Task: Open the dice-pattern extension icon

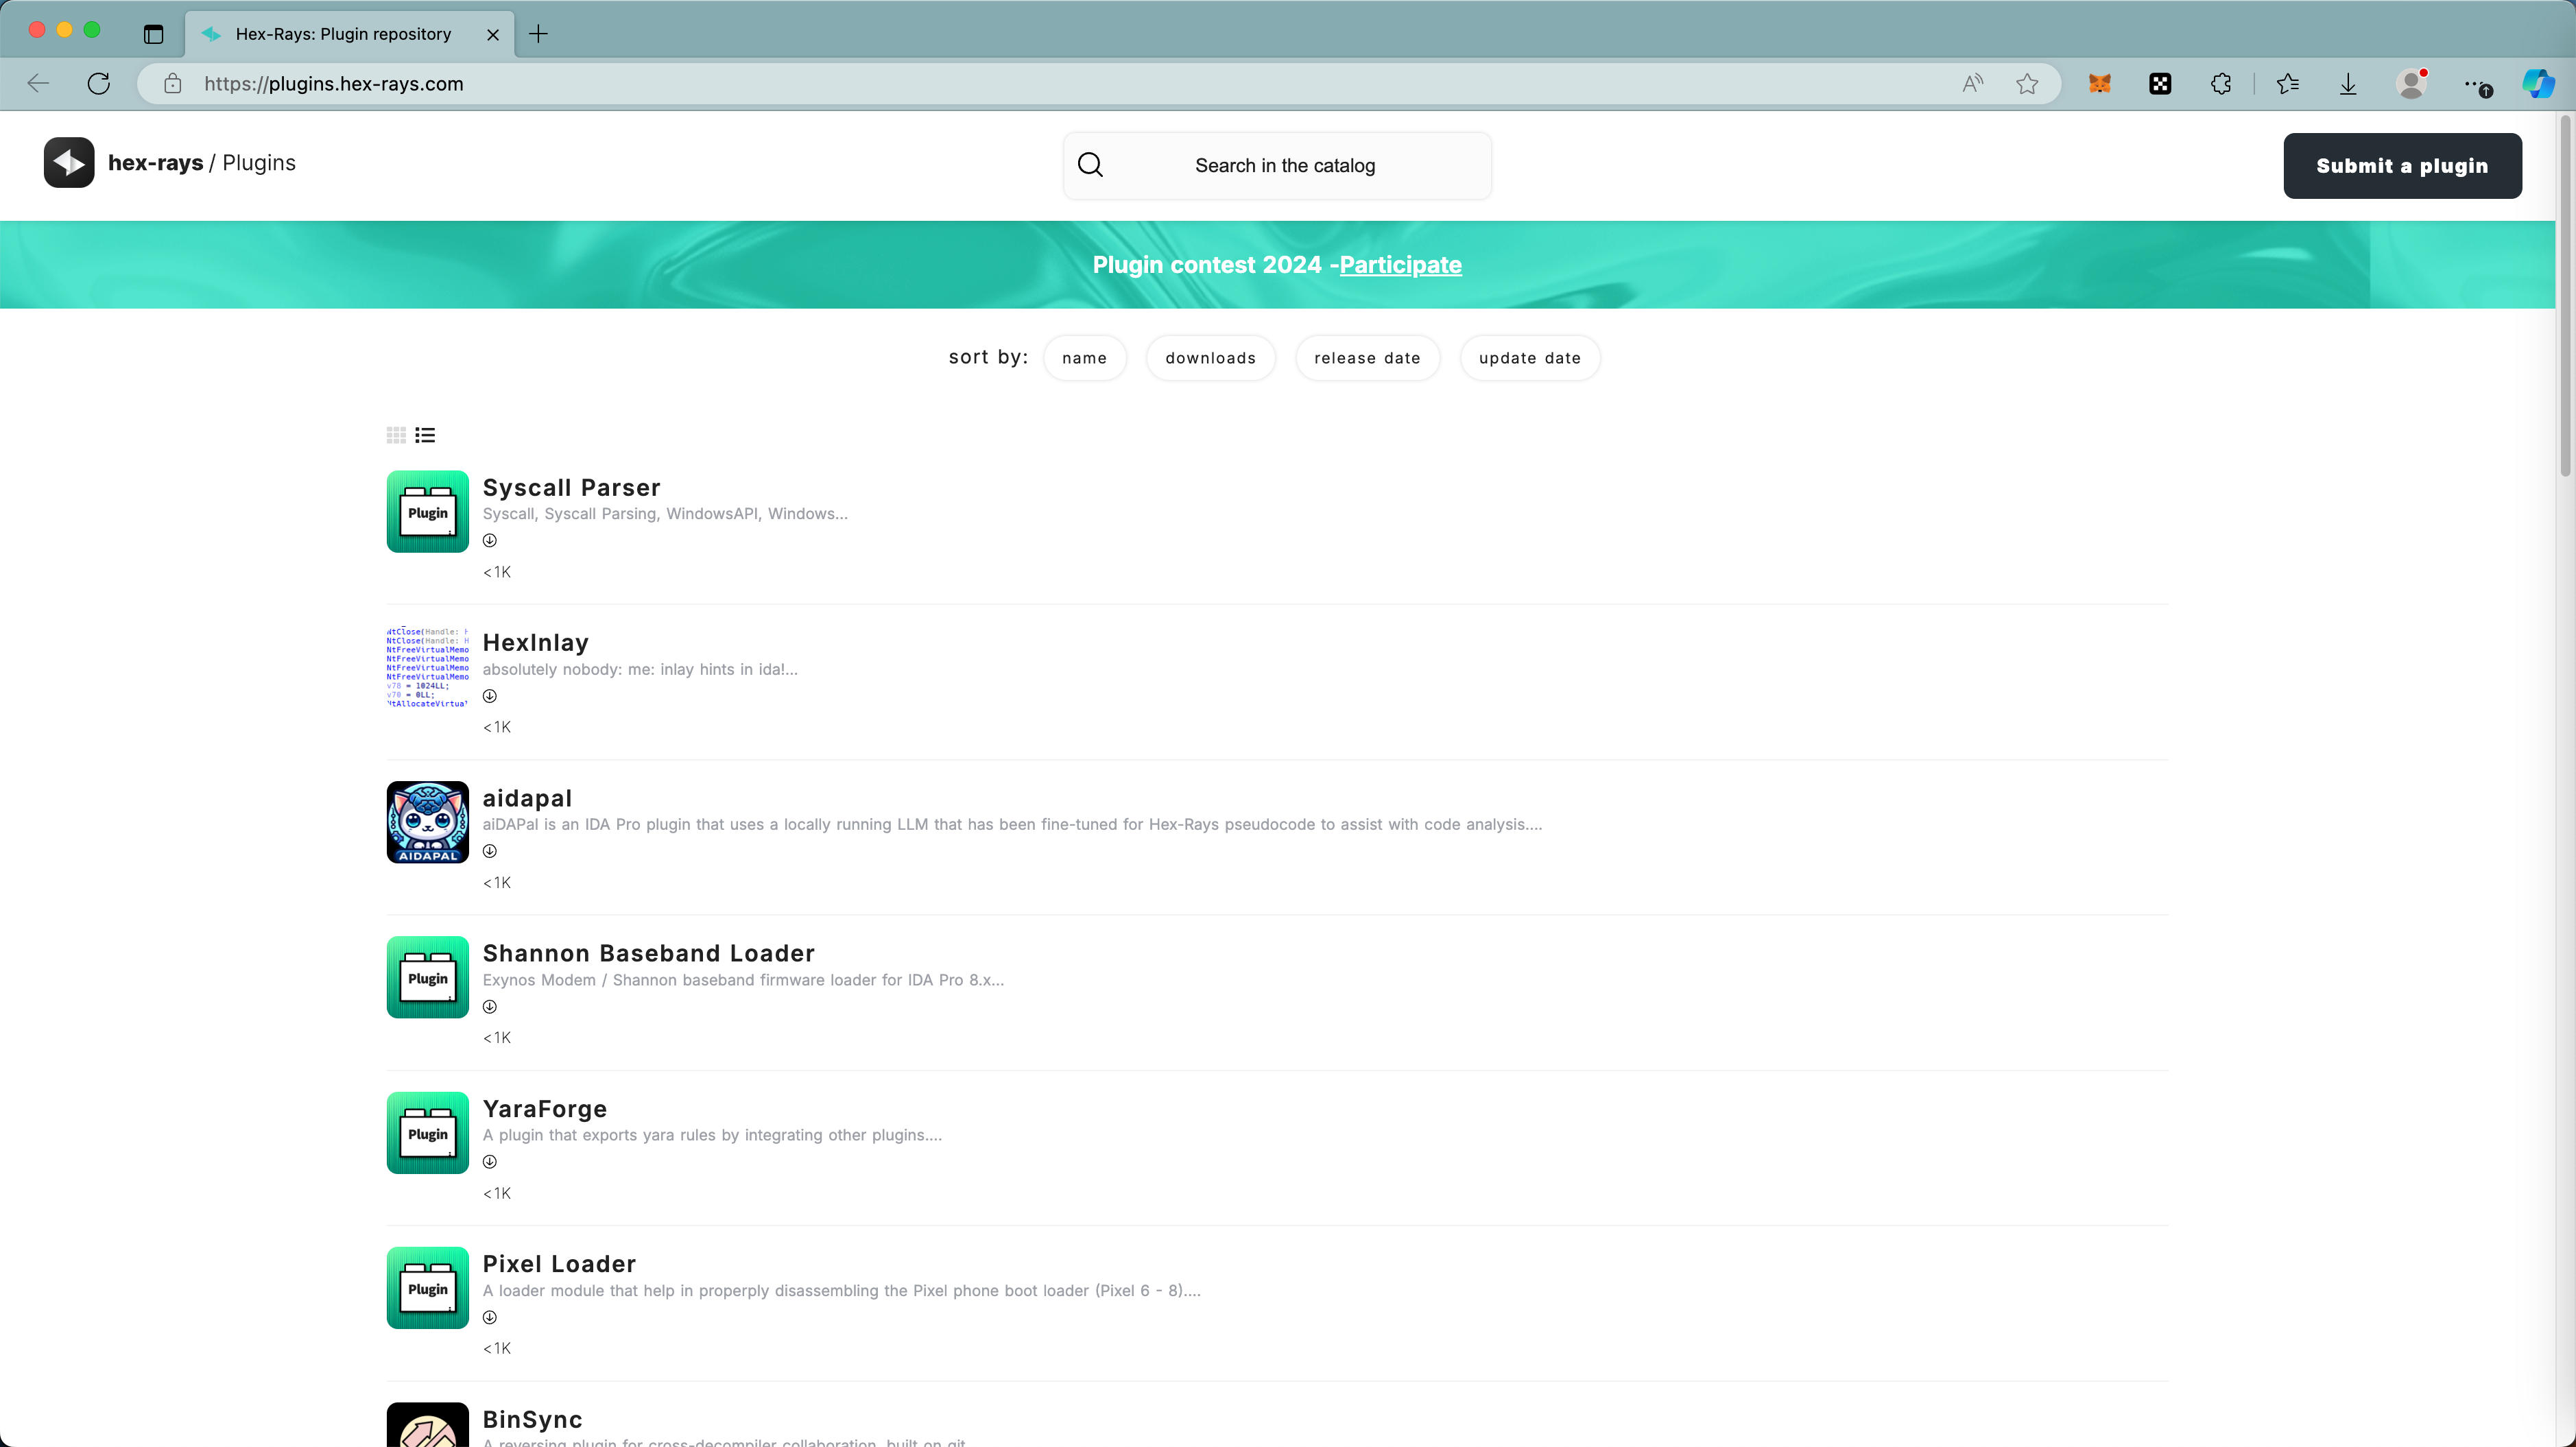Action: pos(2160,84)
